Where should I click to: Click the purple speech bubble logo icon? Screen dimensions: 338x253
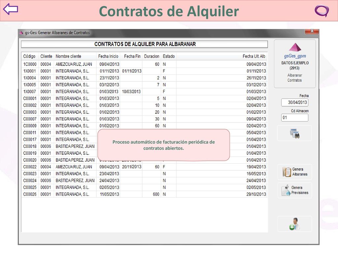point(321,11)
